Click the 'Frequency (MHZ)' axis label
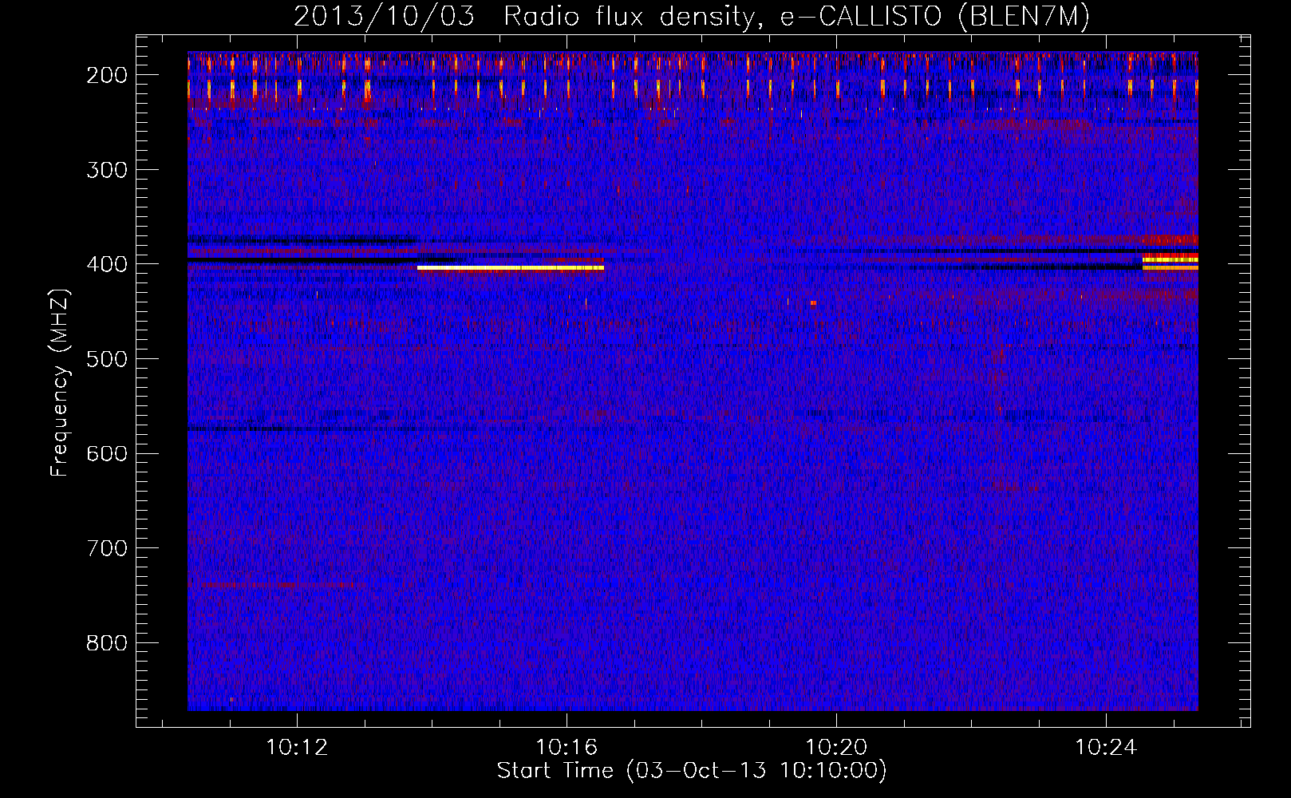Image resolution: width=1291 pixels, height=798 pixels. 60,381
